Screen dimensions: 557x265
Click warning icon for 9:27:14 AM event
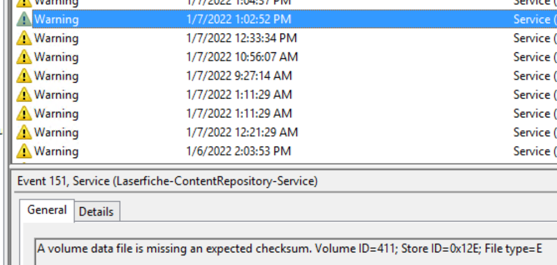[x=24, y=76]
